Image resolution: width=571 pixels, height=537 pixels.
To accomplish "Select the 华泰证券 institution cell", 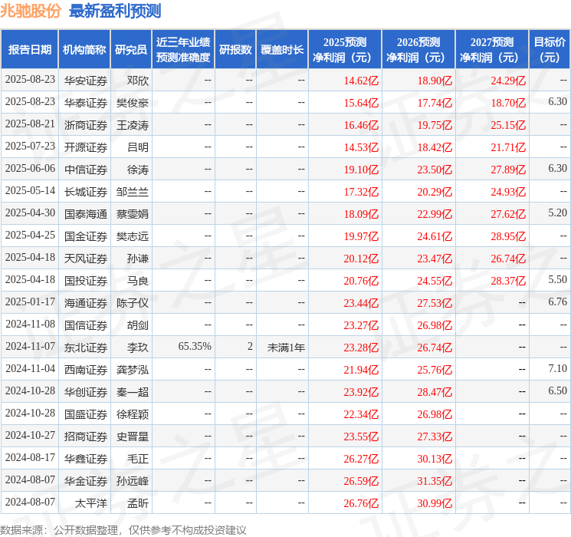I will coord(86,103).
